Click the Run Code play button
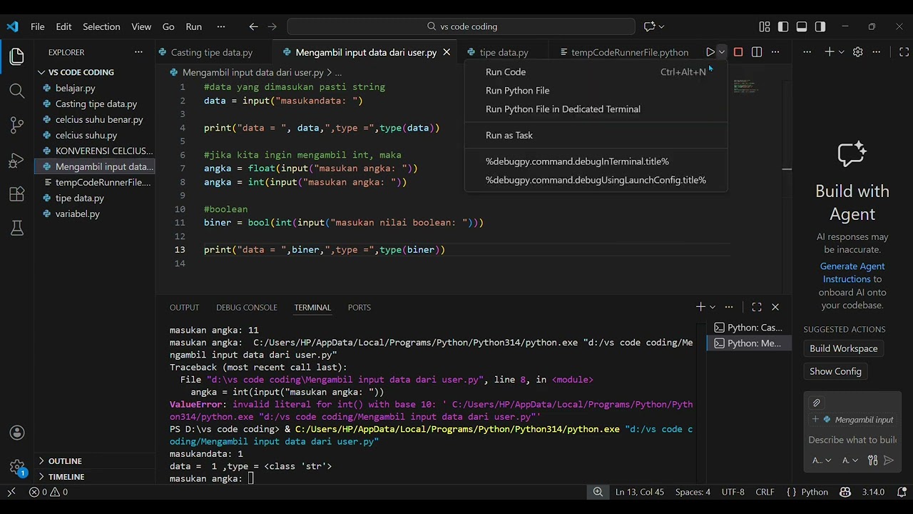 pos(710,52)
